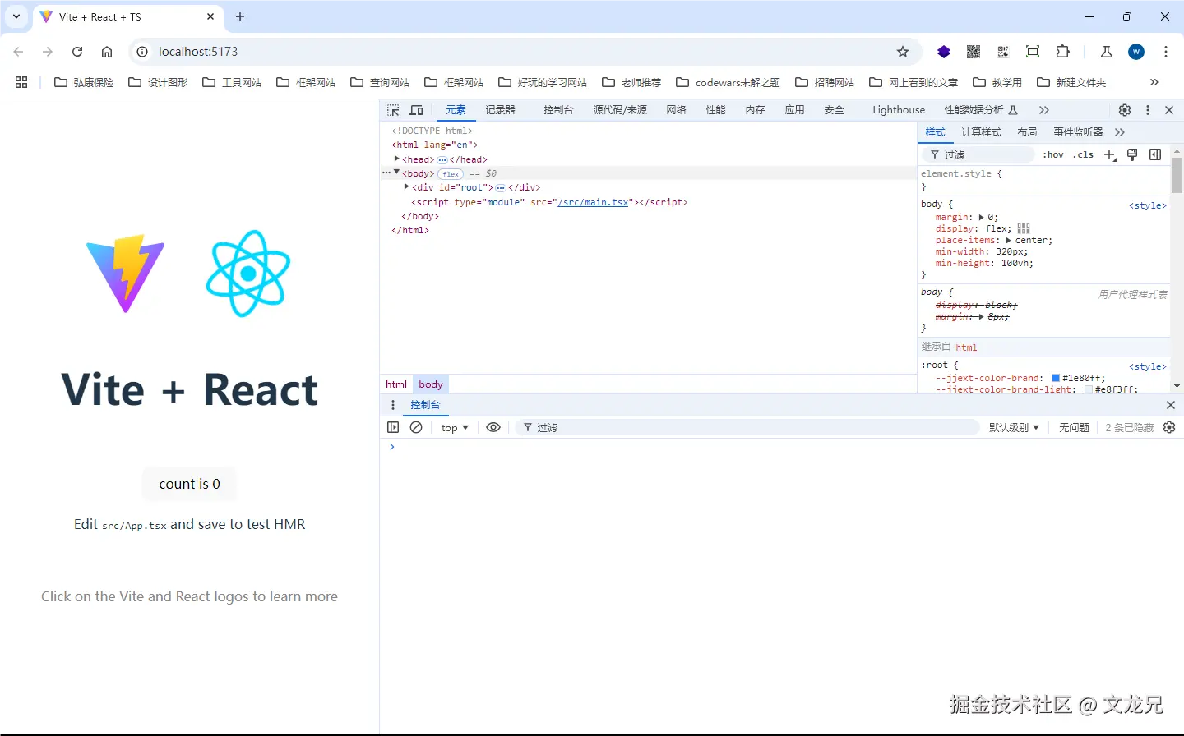Expand the head element node
This screenshot has width=1184, height=736.
(396, 159)
